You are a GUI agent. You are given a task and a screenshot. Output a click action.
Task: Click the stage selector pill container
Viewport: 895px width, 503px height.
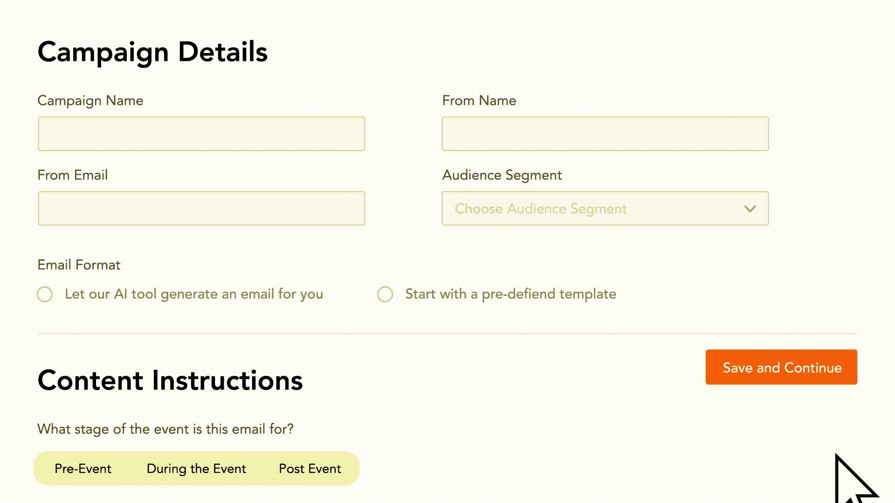[x=196, y=469]
